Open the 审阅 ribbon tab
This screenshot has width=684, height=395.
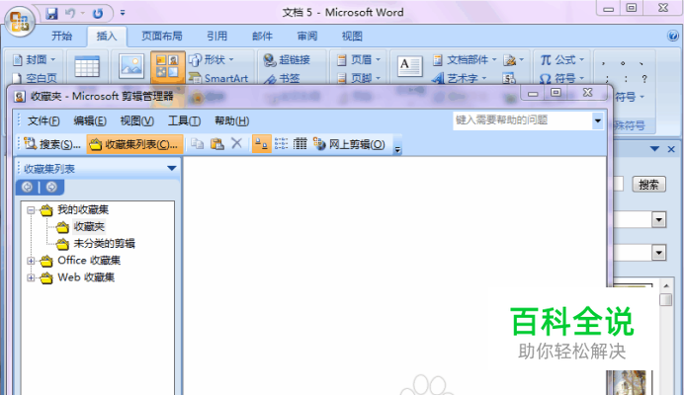[x=307, y=36]
